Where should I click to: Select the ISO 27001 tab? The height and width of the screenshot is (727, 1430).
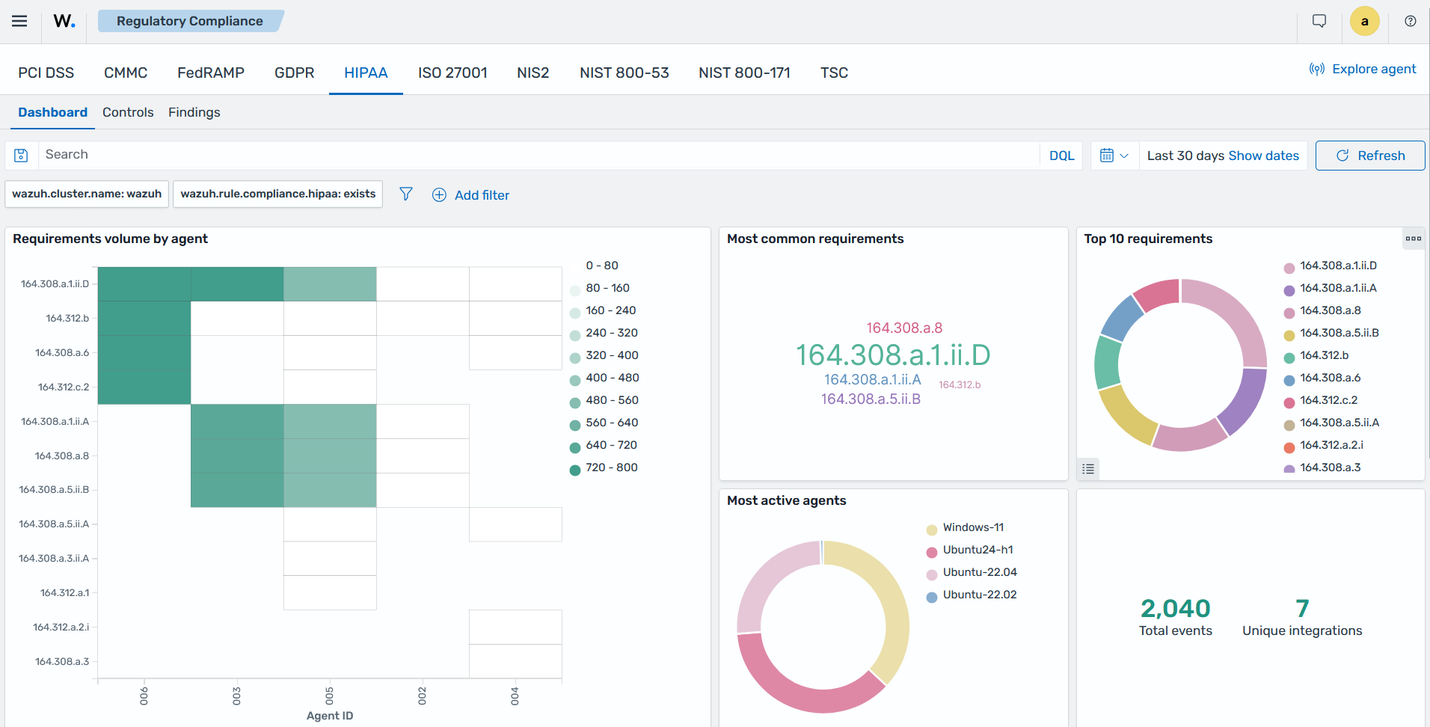click(x=452, y=73)
